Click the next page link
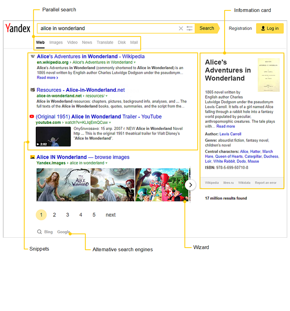This screenshot has height=311, width=290. pyautogui.click(x=110, y=215)
